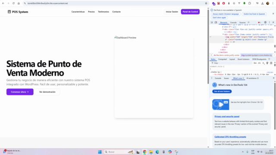Dismiss the DevTools language notification

click(x=273, y=14)
